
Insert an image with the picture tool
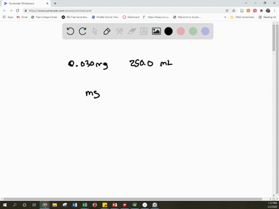click(x=156, y=31)
